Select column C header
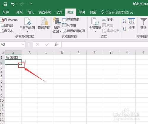This screenshot has height=124, width=148. pos(46,53)
